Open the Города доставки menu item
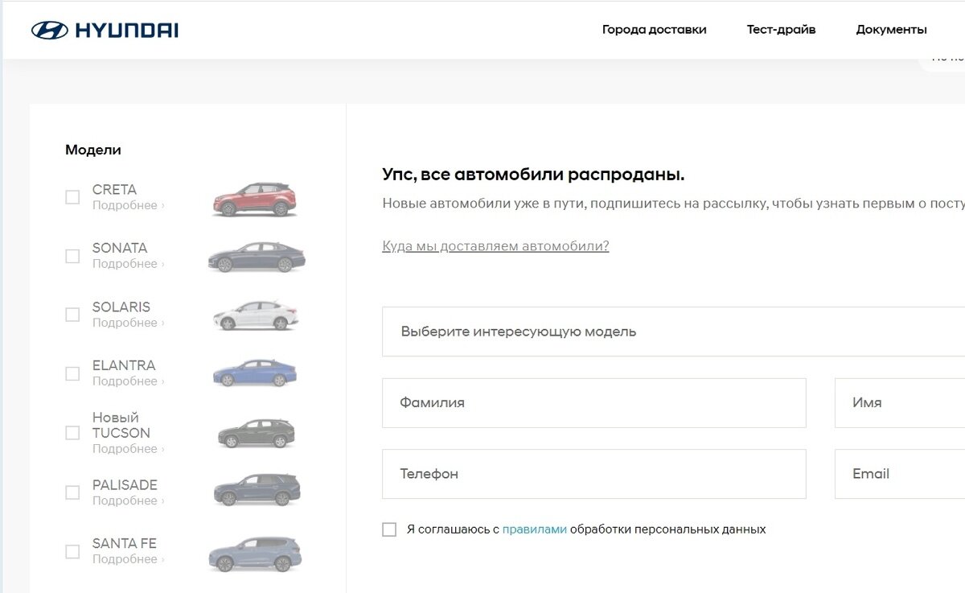 [654, 30]
